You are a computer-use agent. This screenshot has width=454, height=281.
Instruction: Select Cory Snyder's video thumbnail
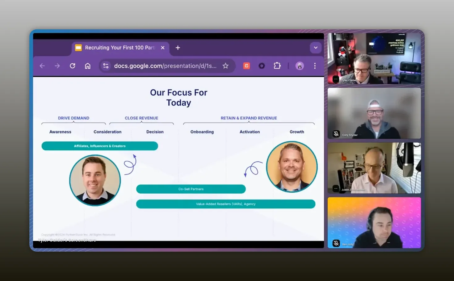[x=374, y=113]
